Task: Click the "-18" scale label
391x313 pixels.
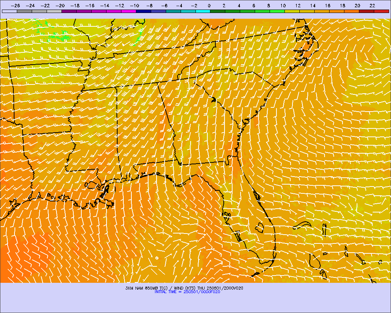Action: tap(75, 6)
